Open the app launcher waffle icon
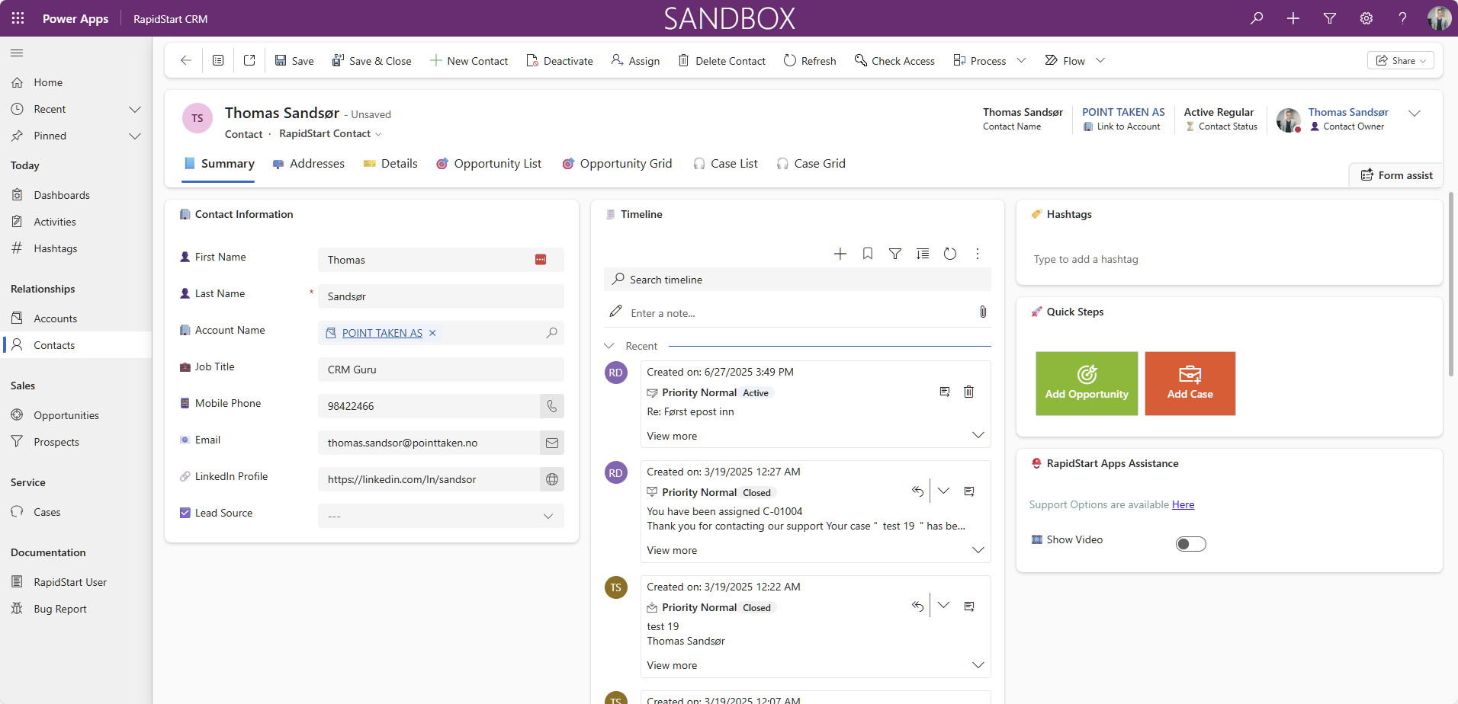This screenshot has width=1458, height=704. click(18, 18)
